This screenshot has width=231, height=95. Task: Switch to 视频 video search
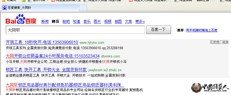coord(108,21)
